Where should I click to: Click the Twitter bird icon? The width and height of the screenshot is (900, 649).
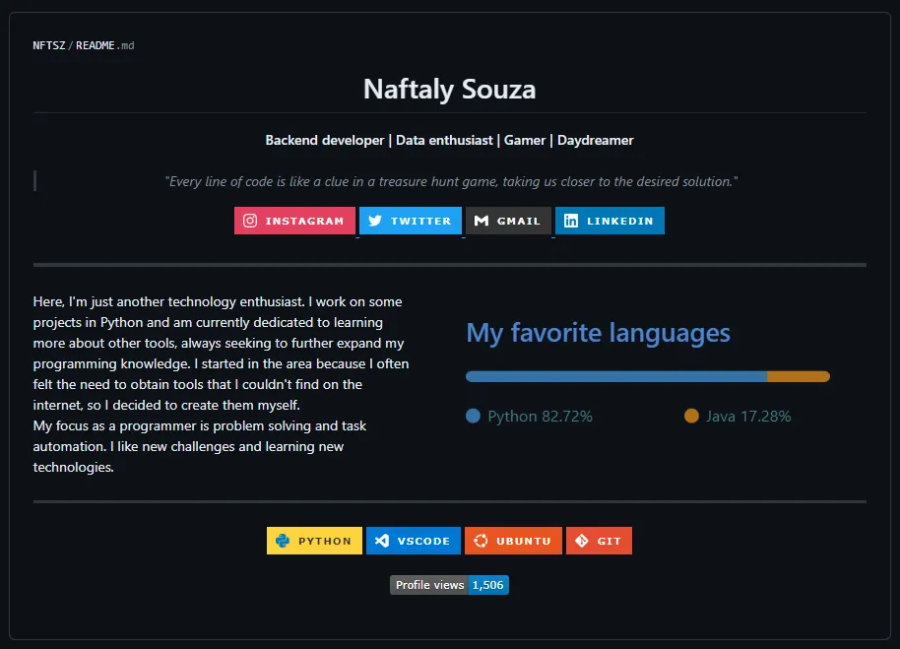tap(375, 220)
